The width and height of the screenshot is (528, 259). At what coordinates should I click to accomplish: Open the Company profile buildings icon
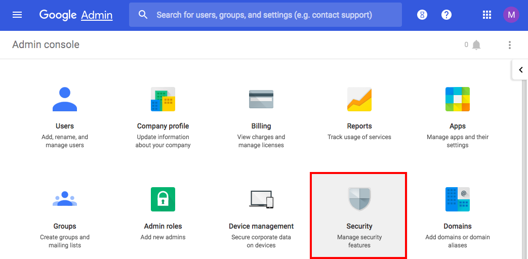click(163, 99)
